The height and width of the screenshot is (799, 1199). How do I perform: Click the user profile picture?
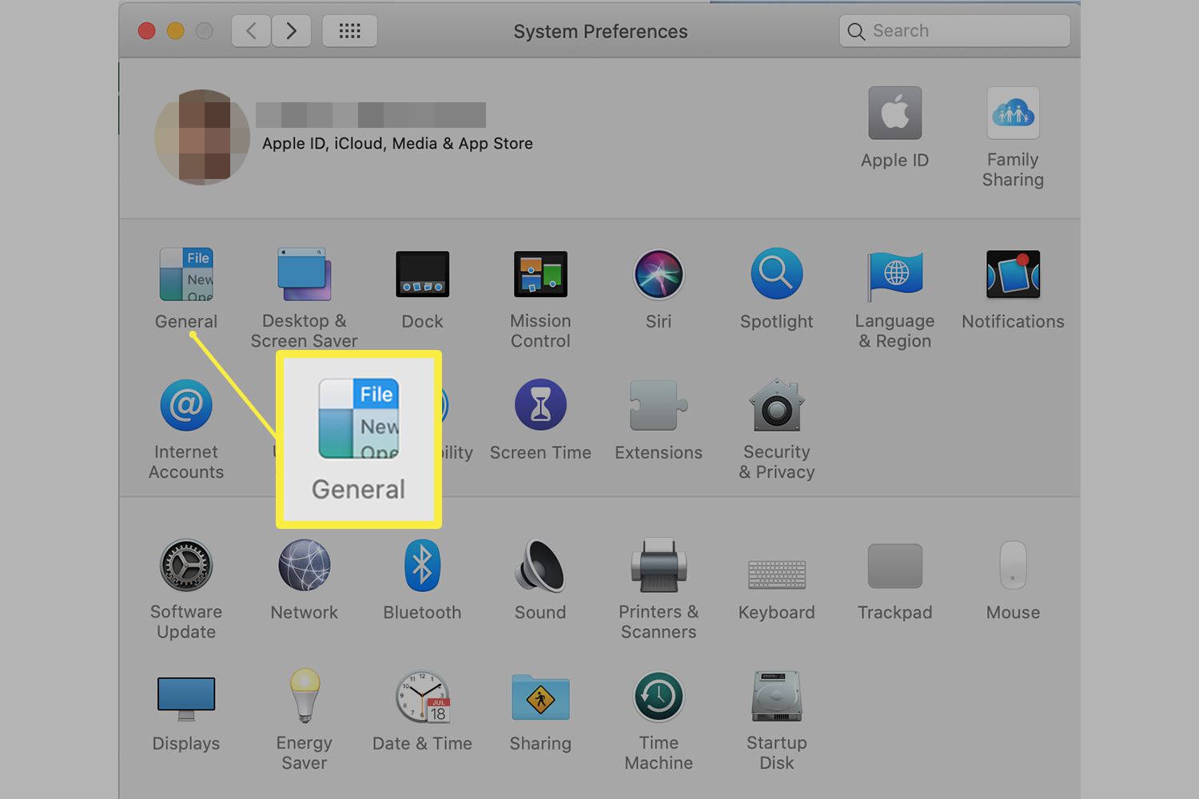point(202,137)
